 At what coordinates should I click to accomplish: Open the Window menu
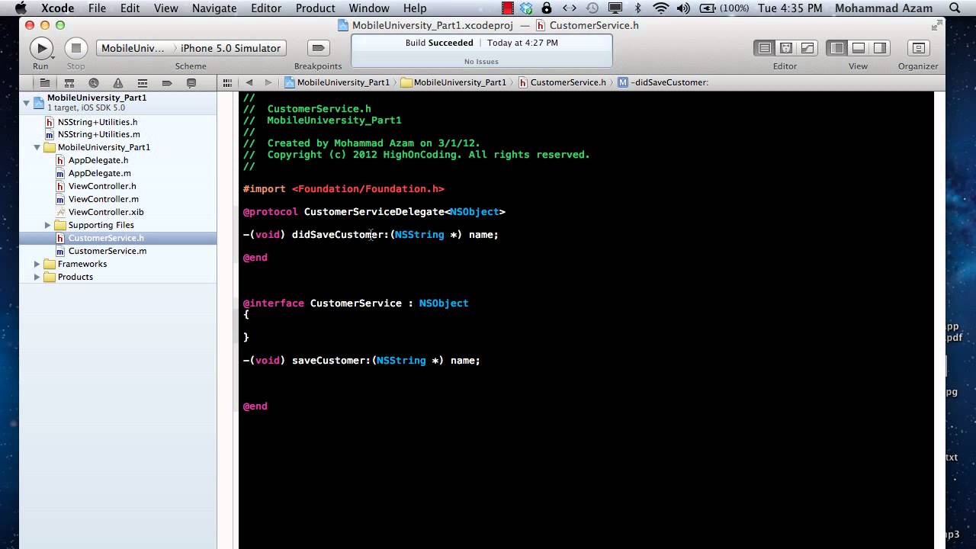tap(369, 8)
